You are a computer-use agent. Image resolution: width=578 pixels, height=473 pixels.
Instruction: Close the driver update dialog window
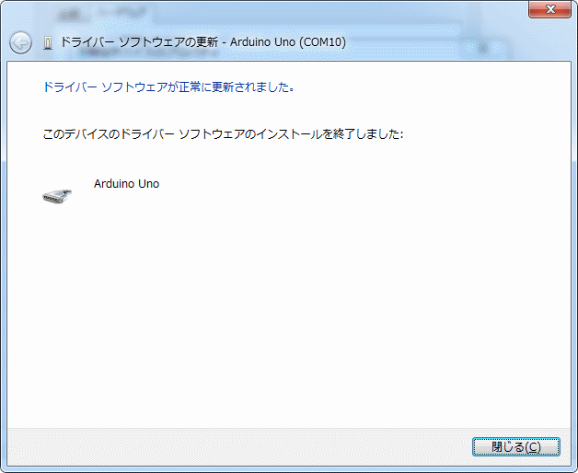click(x=550, y=9)
